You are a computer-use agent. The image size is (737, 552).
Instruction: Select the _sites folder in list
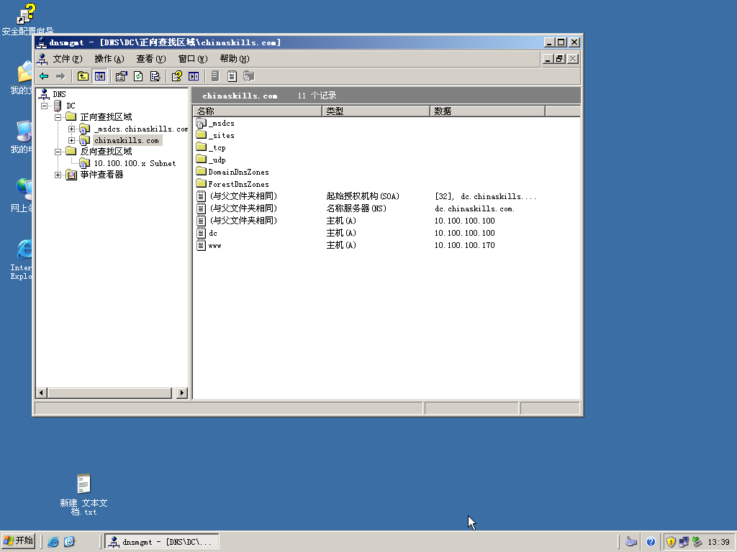coord(222,136)
